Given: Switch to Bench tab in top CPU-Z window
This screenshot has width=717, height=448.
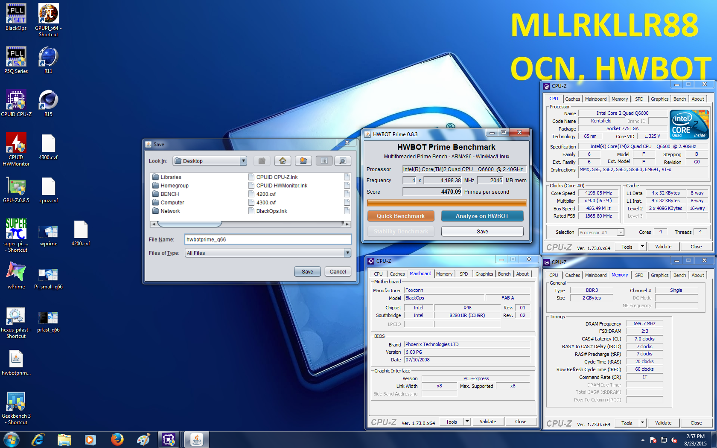Looking at the screenshot, I should tap(679, 99).
